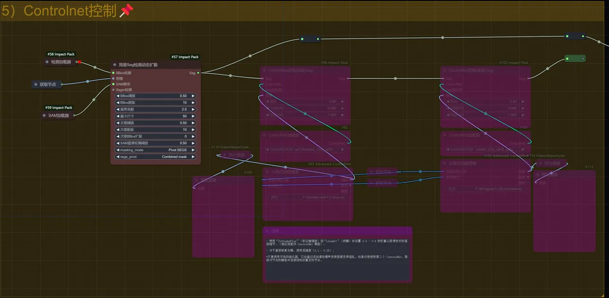Click the #57 Impact-Pack badge
This screenshot has height=298, width=609.
pyautogui.click(x=186, y=57)
